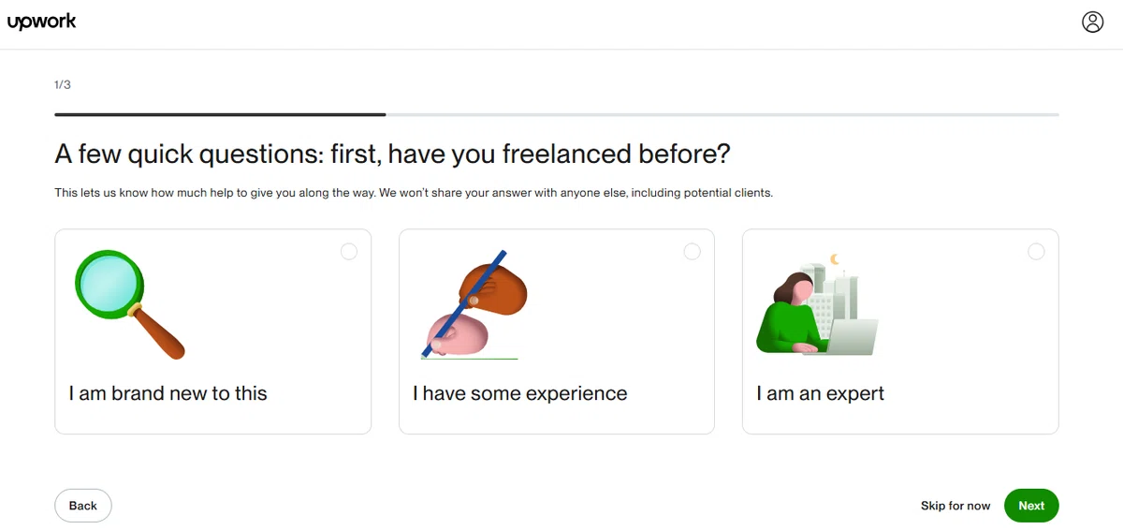
Task: Choose the "I am brand new to this" label
Action: (x=168, y=393)
